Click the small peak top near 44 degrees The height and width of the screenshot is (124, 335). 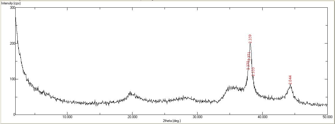290,85
